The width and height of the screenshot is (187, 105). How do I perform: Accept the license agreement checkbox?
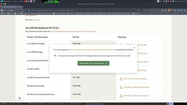point(55,56)
